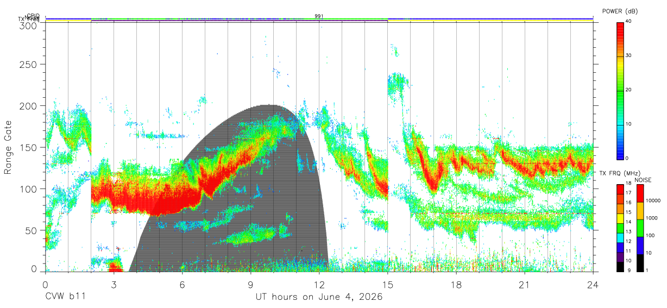
Task: Click the CVW b11 radar beam label
Action: [x=65, y=297]
